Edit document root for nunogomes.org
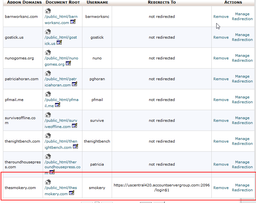This screenshot has height=203, width=256. point(68,63)
